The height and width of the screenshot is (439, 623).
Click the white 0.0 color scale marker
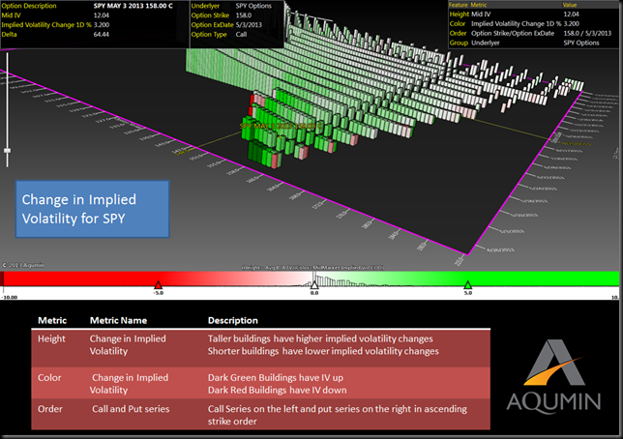click(x=314, y=285)
